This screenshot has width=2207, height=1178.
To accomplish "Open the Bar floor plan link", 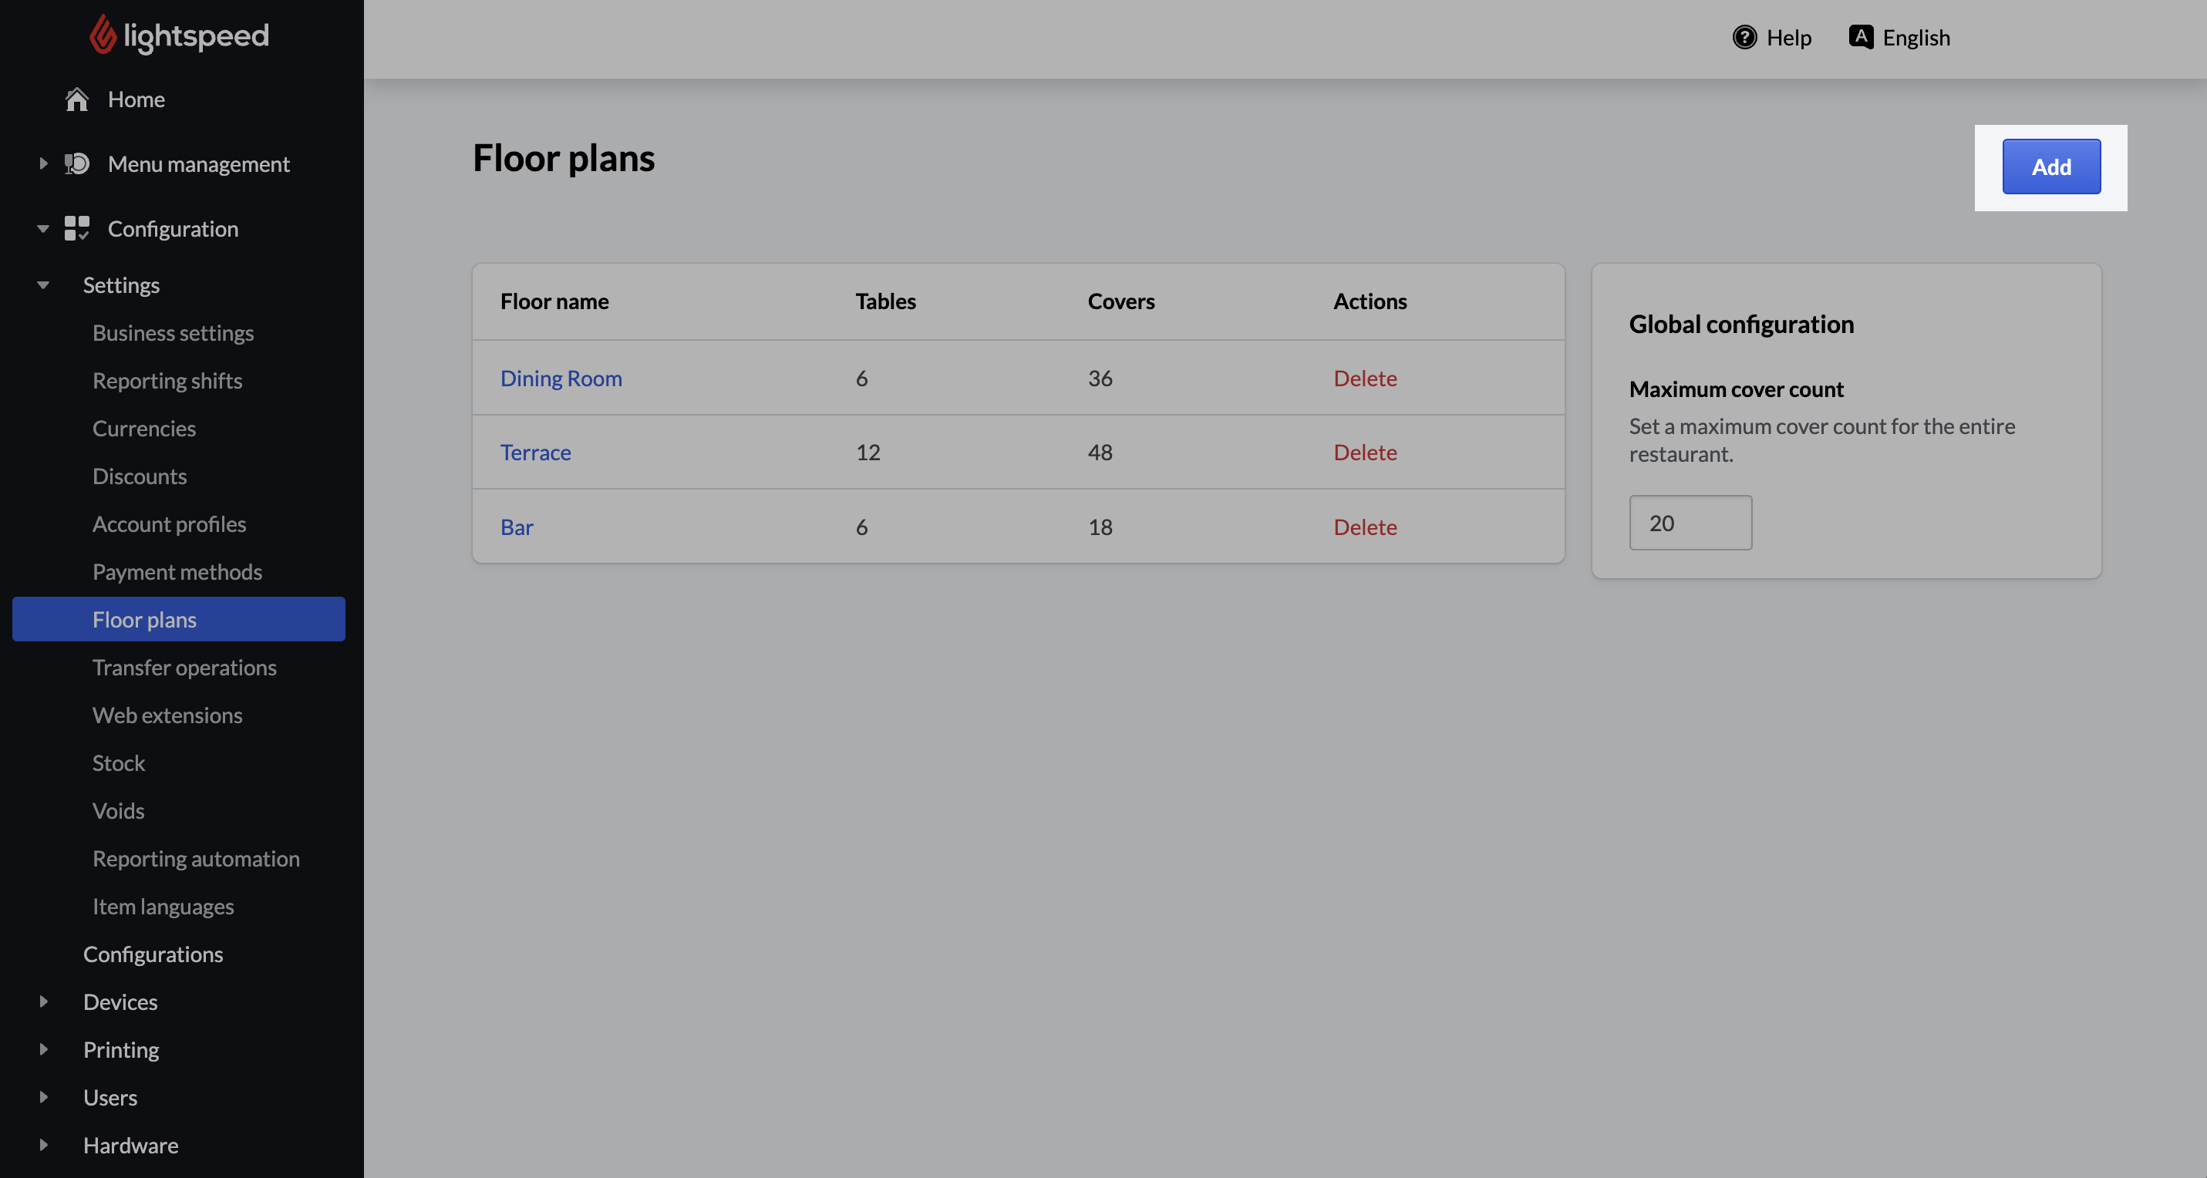I will (x=517, y=527).
